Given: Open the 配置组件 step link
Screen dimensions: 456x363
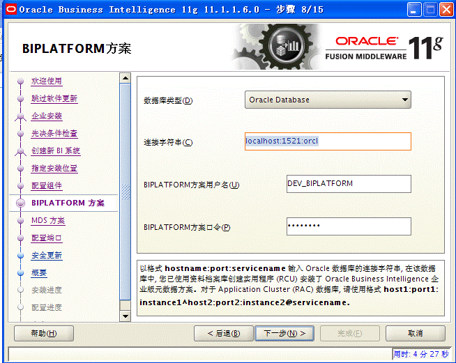Looking at the screenshot, I should tap(47, 186).
